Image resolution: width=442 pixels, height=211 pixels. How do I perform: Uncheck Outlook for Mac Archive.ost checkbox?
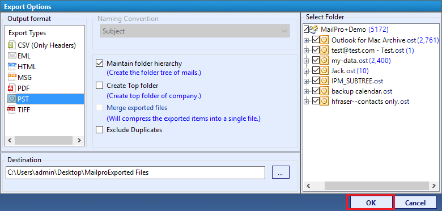(x=316, y=40)
